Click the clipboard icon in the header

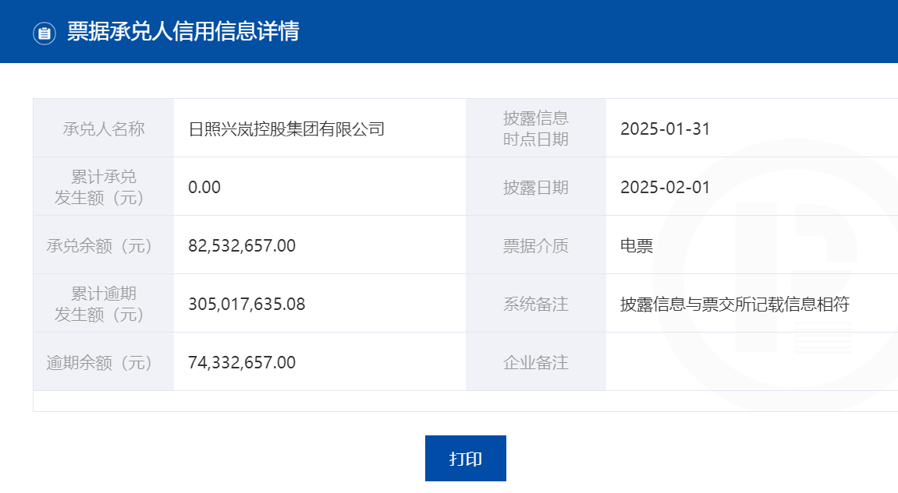point(44,33)
